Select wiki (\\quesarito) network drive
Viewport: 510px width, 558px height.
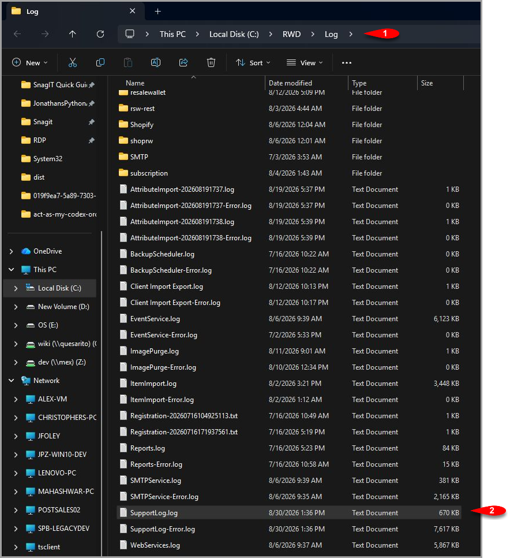61,344
